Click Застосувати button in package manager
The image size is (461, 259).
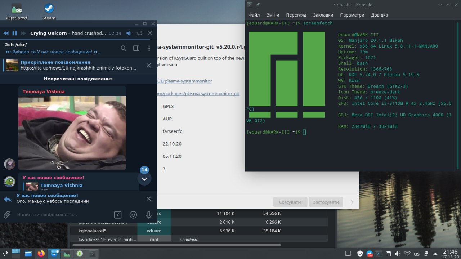[x=326, y=202]
